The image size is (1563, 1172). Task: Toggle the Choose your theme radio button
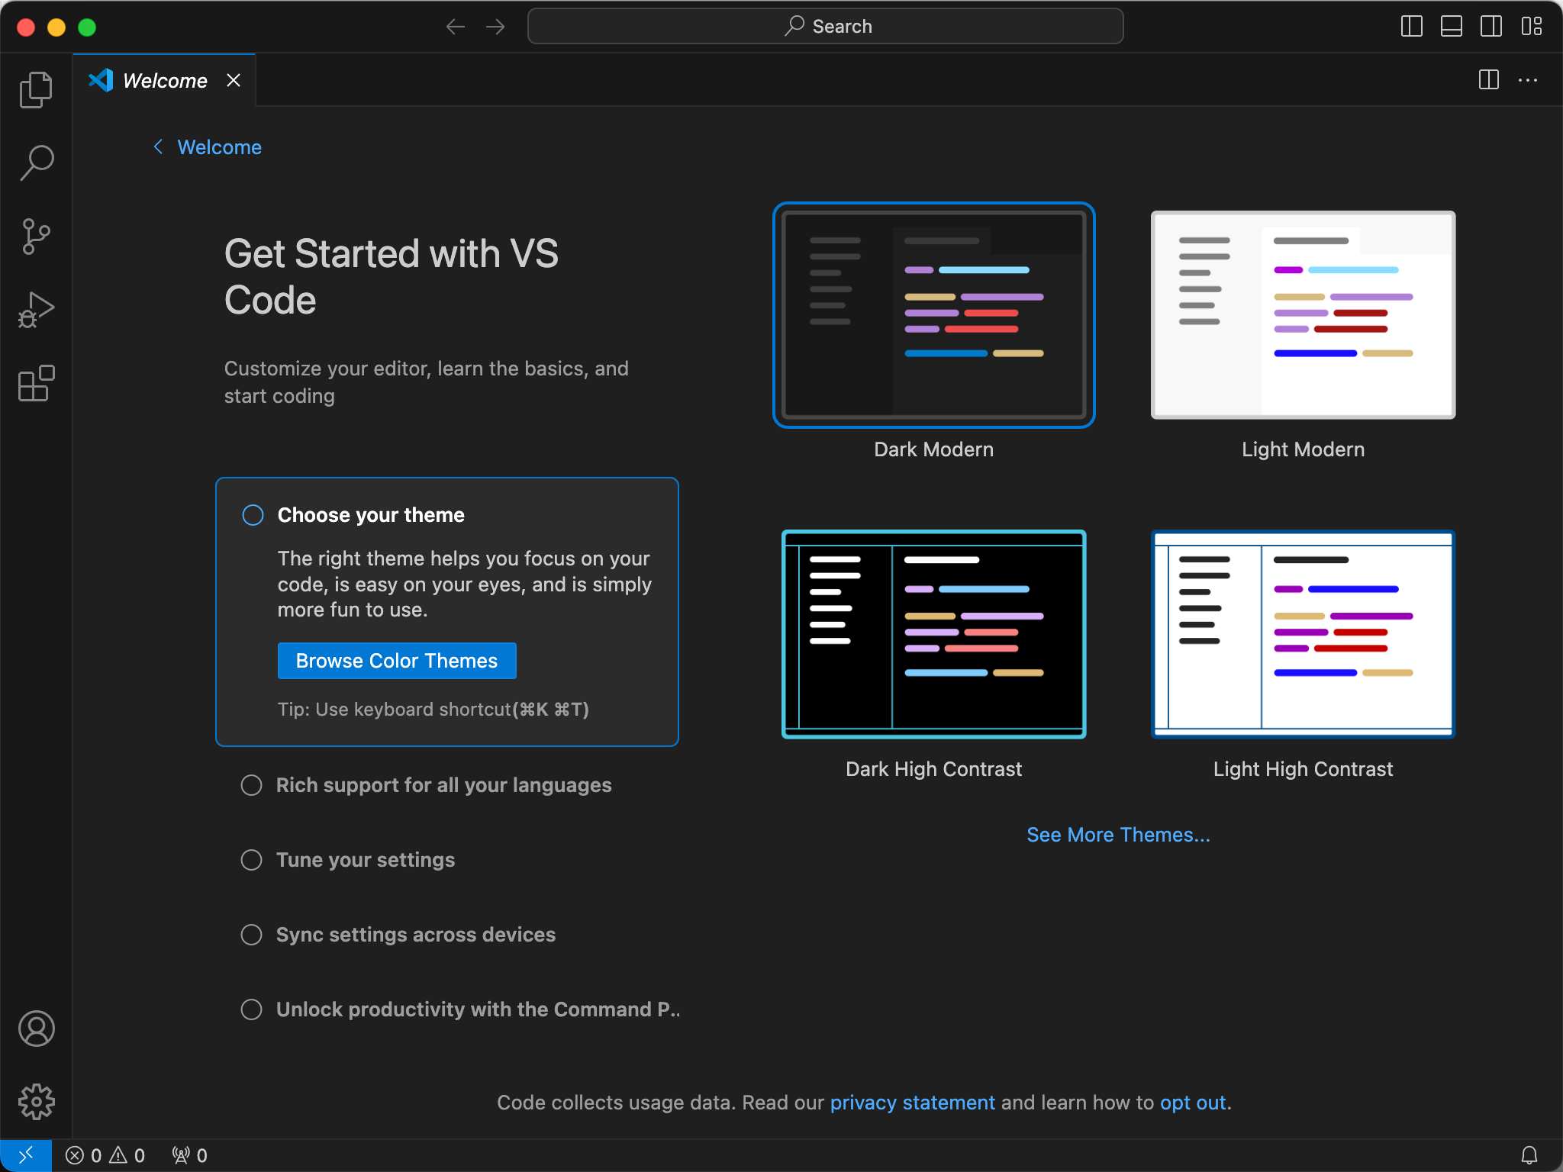click(253, 516)
